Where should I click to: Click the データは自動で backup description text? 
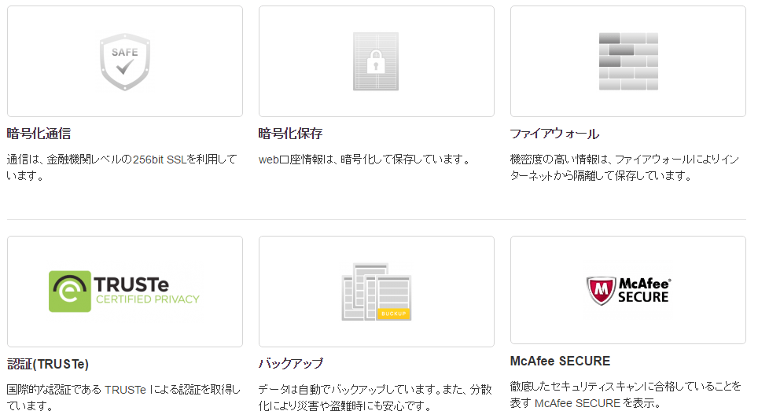pos(376,398)
